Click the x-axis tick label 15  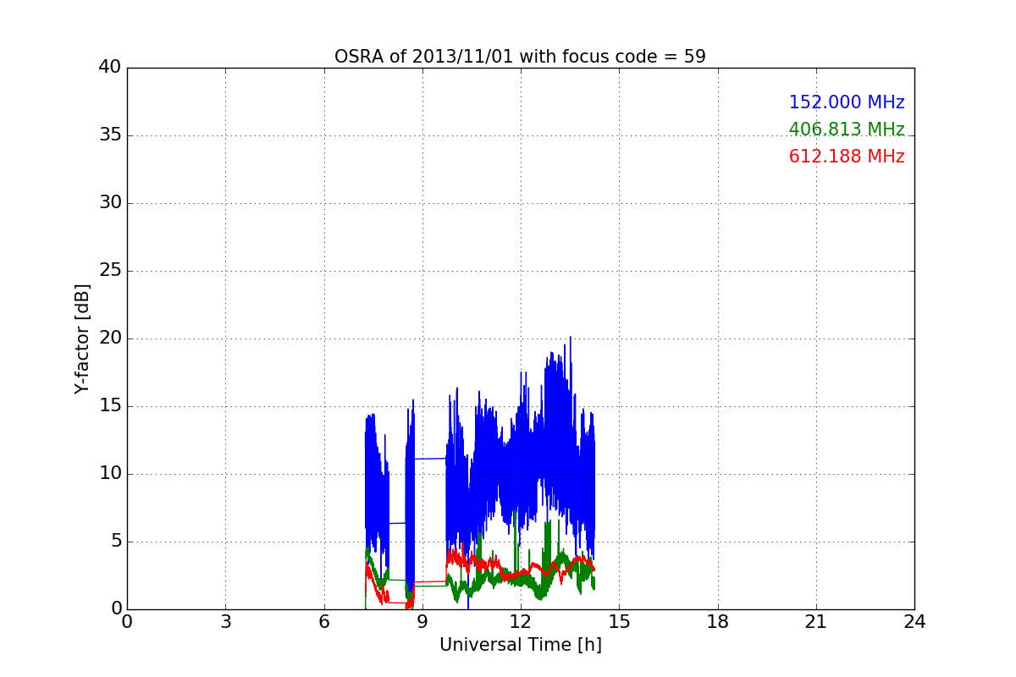619,621
